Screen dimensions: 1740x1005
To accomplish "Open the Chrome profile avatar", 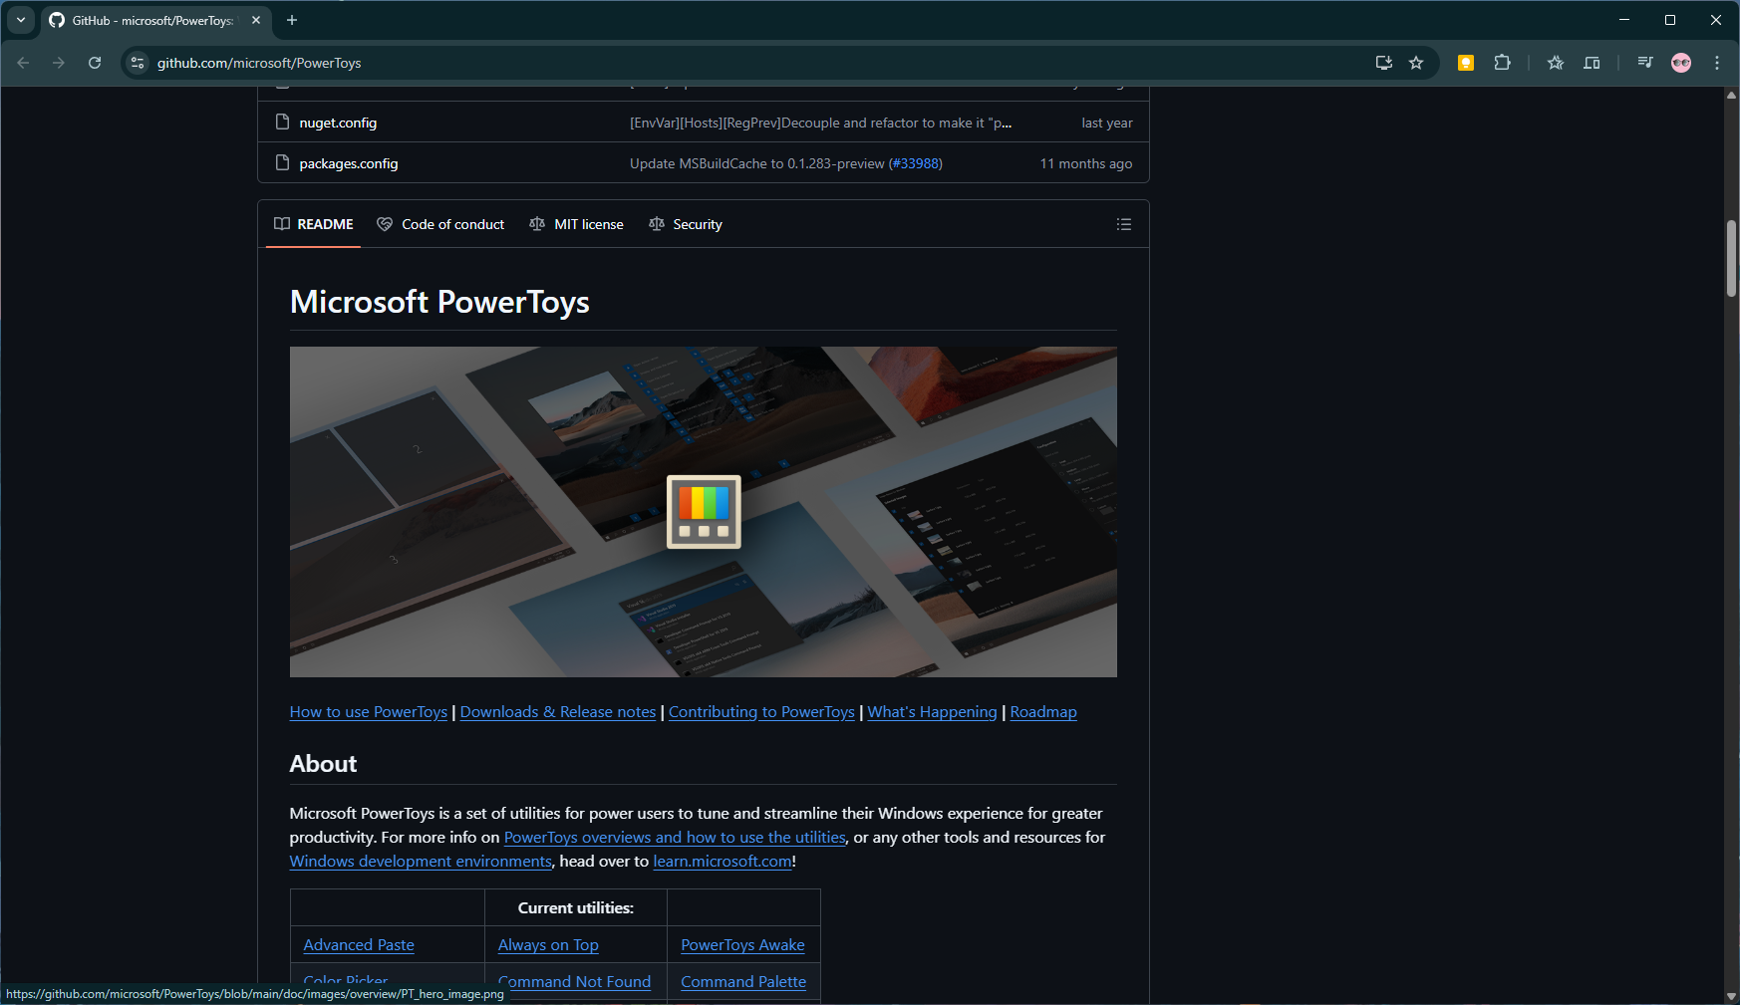I will point(1681,63).
